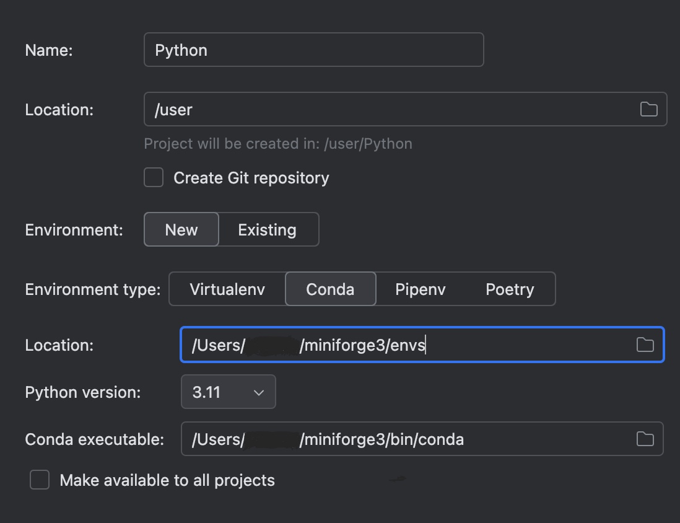Switch environment type to Virtualenv

227,289
